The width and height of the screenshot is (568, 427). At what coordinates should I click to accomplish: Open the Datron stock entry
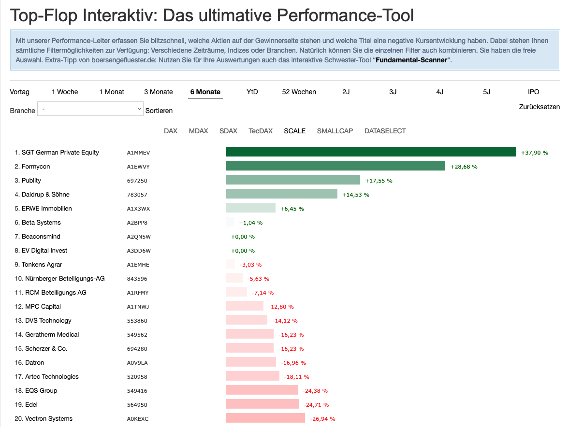34,363
